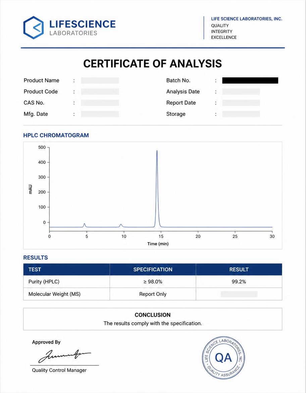Click the ≥ 98.0% specification cell

(153, 282)
